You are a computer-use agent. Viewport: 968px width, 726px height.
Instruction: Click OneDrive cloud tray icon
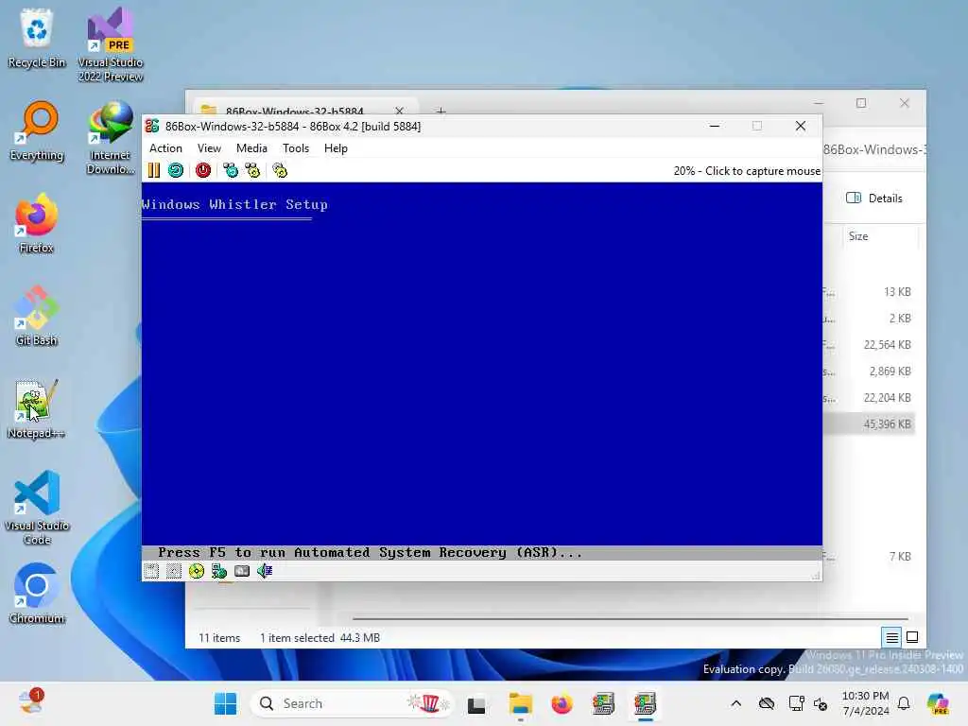(x=767, y=703)
